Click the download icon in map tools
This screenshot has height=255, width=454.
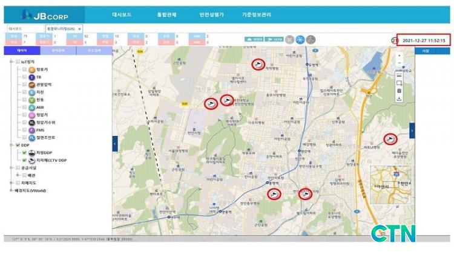coord(399,98)
